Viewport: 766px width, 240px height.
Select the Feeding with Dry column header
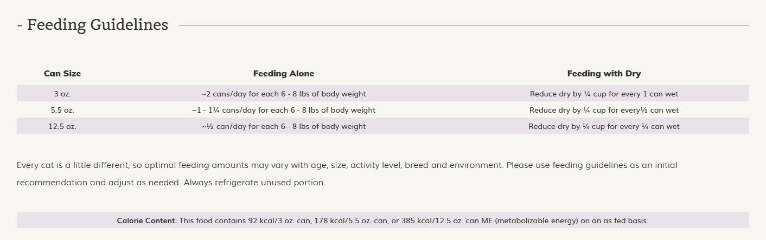coord(604,74)
